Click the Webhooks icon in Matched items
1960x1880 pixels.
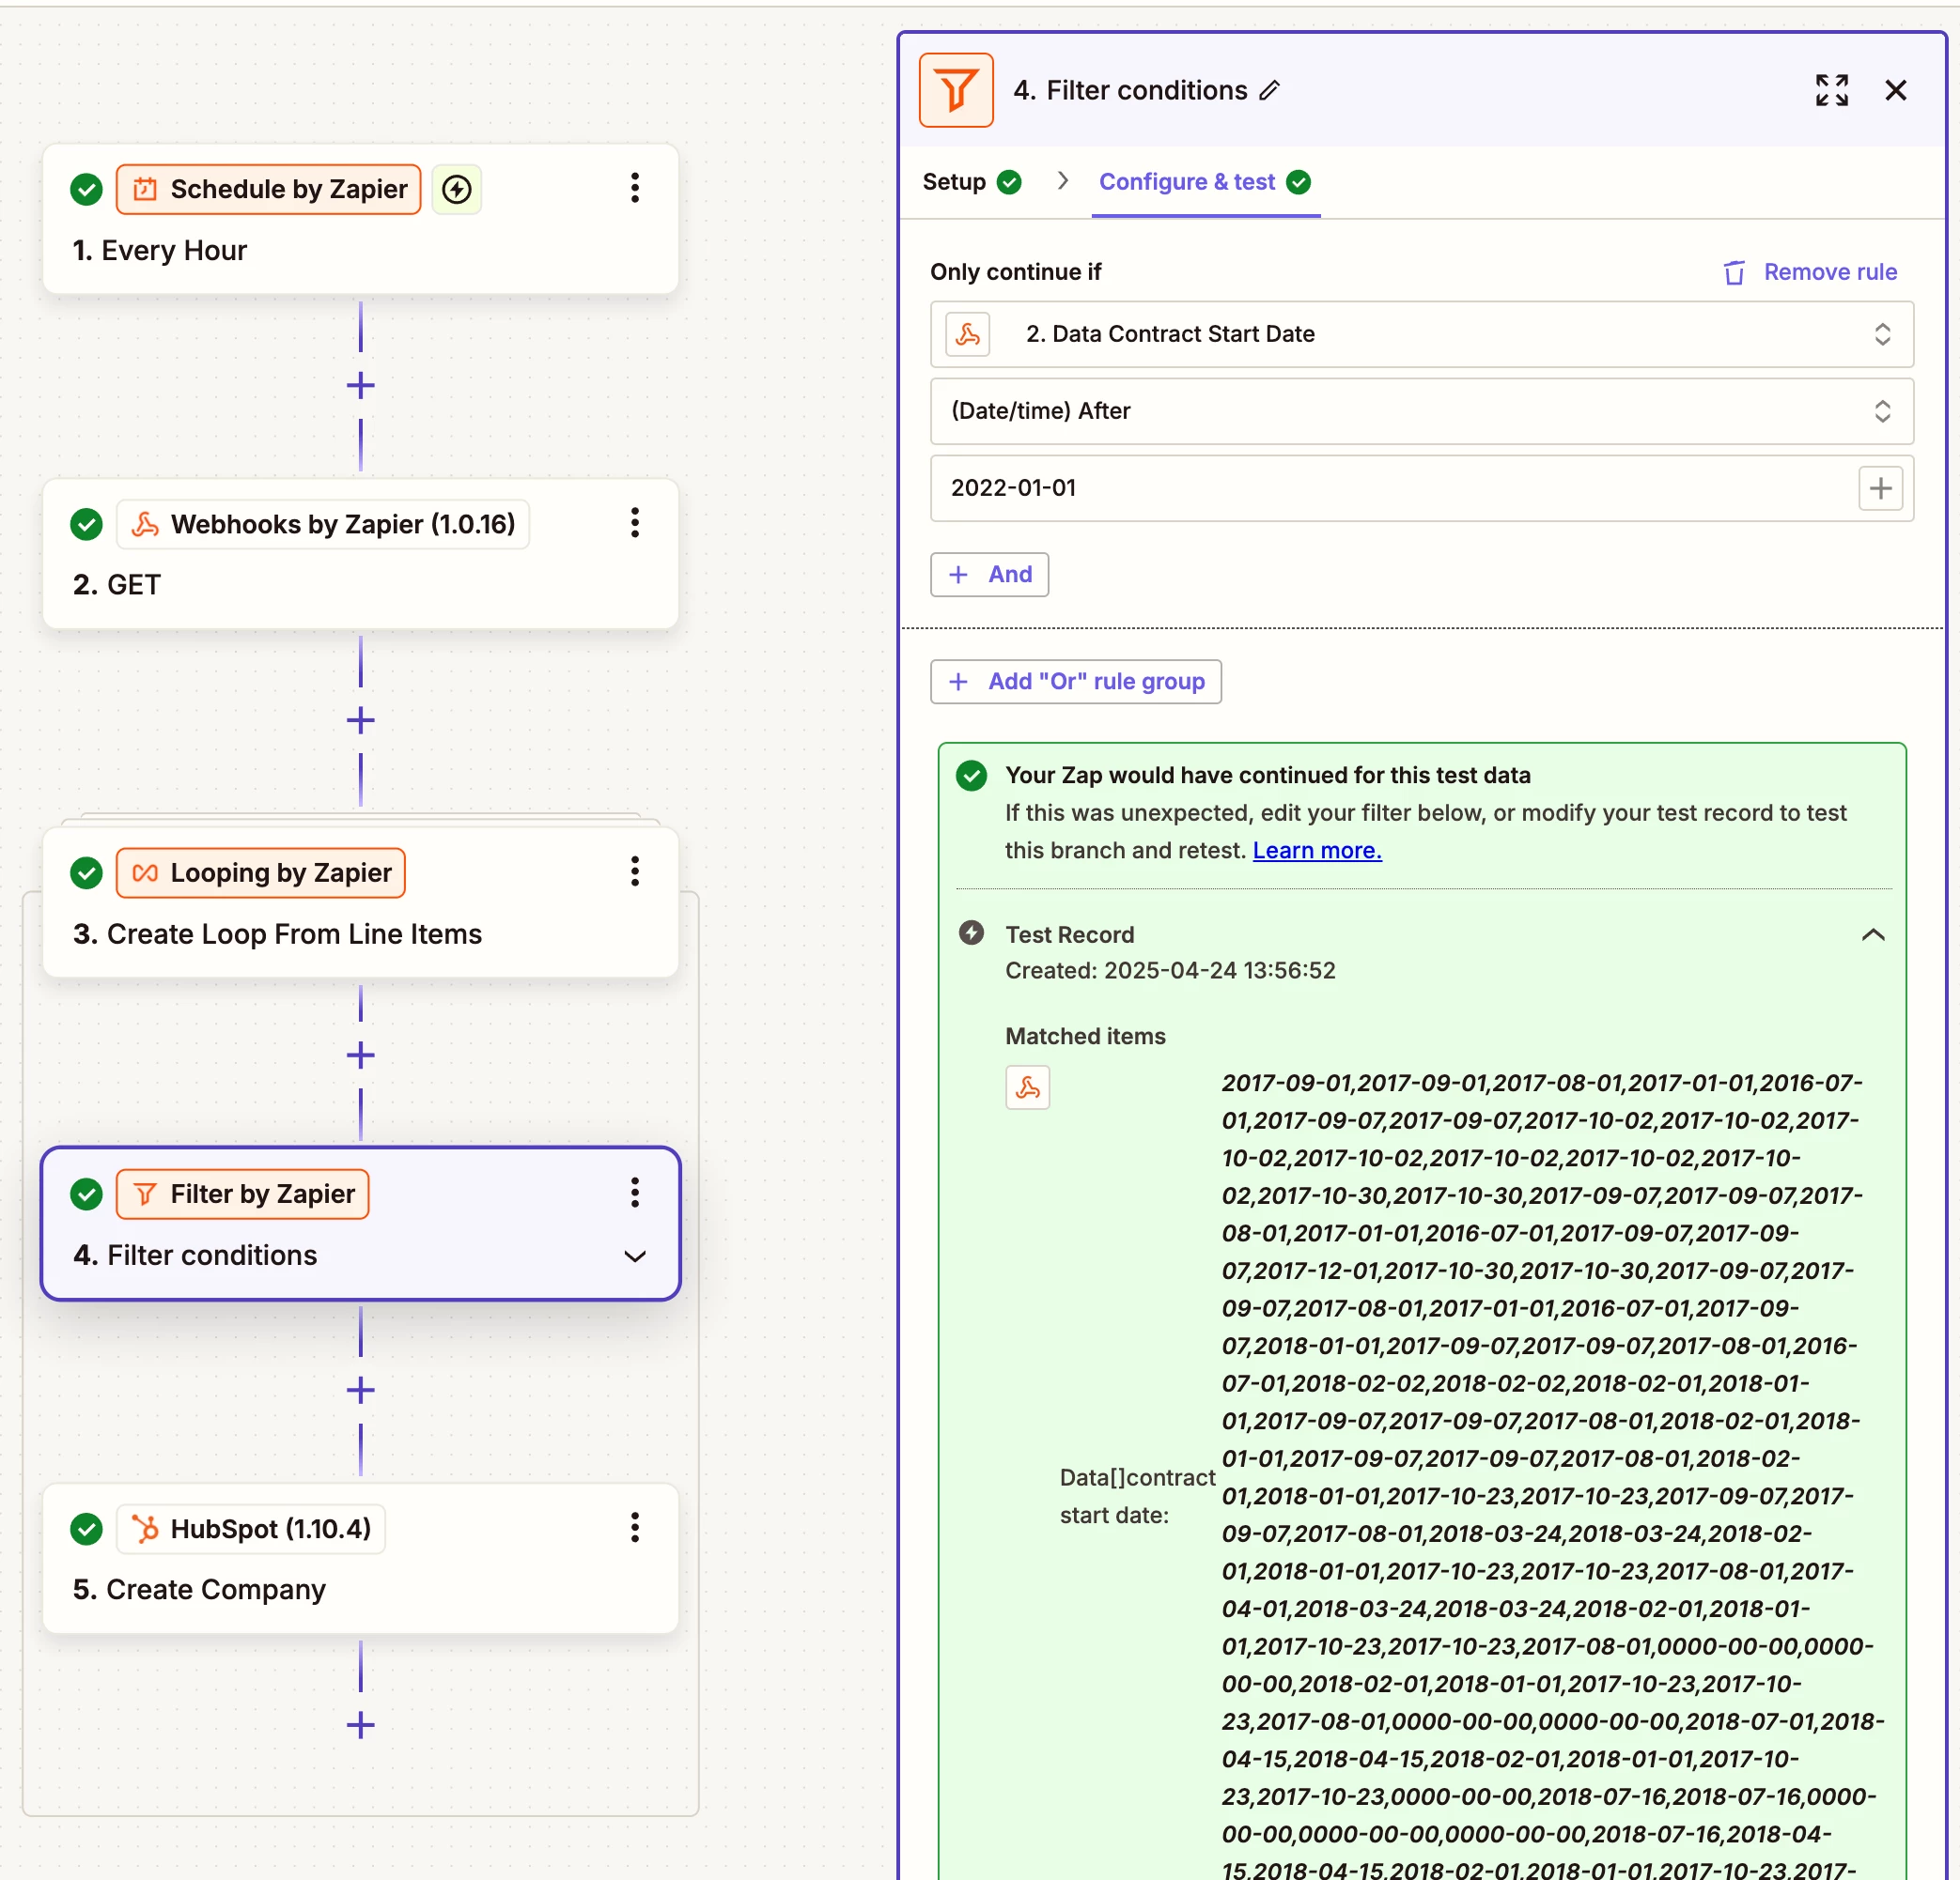click(x=1027, y=1087)
